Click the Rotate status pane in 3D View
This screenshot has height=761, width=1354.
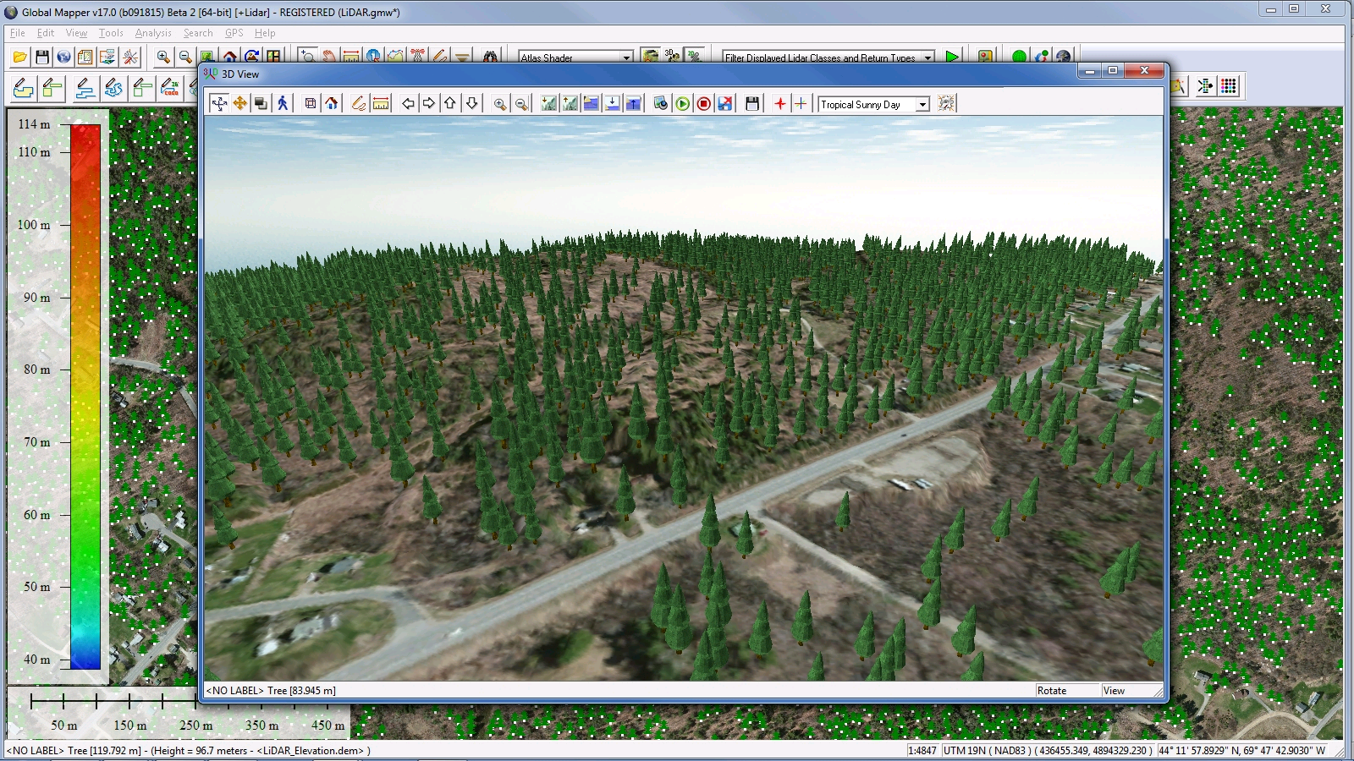tap(1068, 691)
